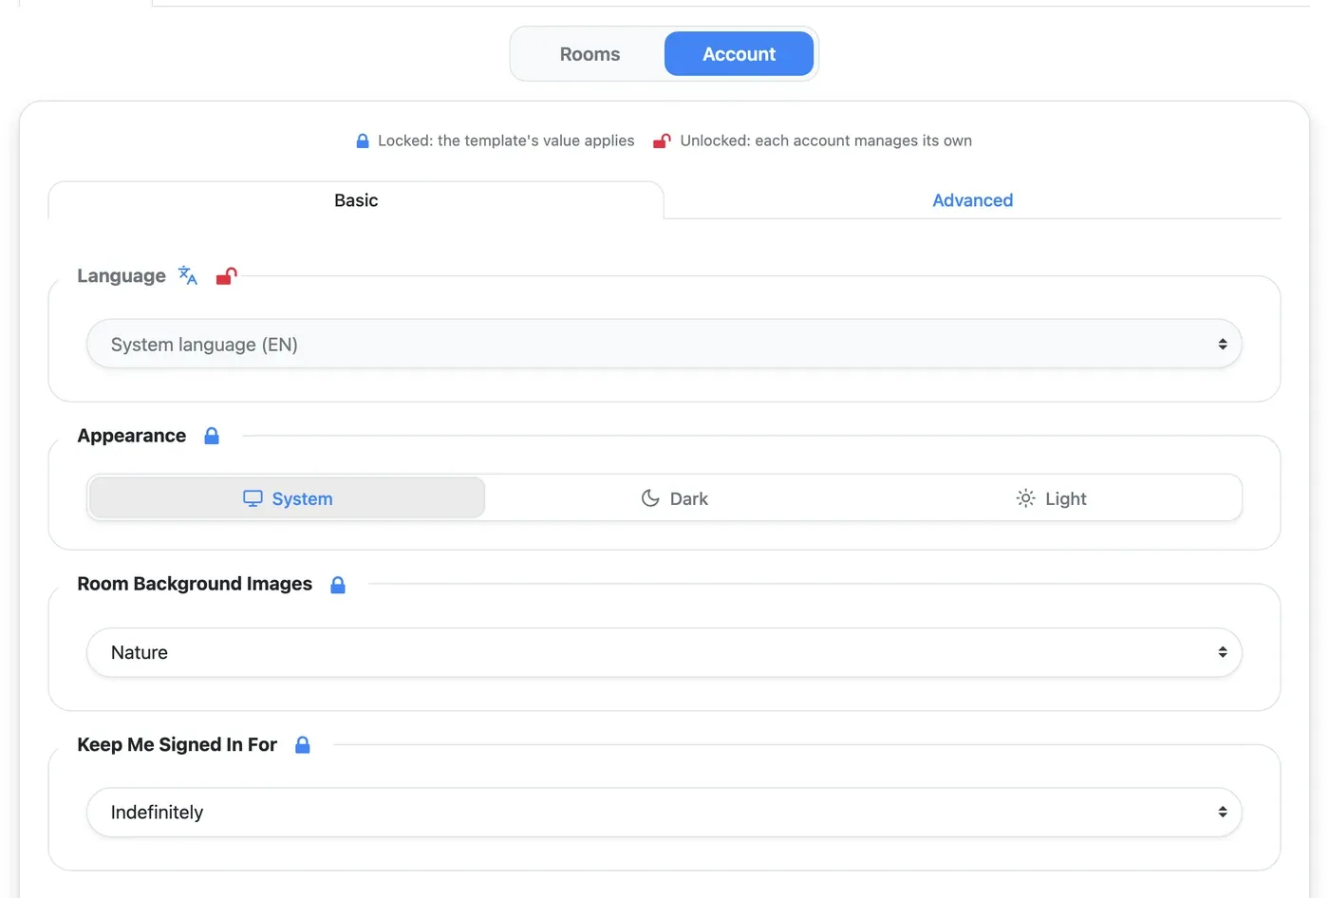Viewport: 1329px width, 898px height.
Task: Open the Nature background images dropdown
Action: (664, 652)
